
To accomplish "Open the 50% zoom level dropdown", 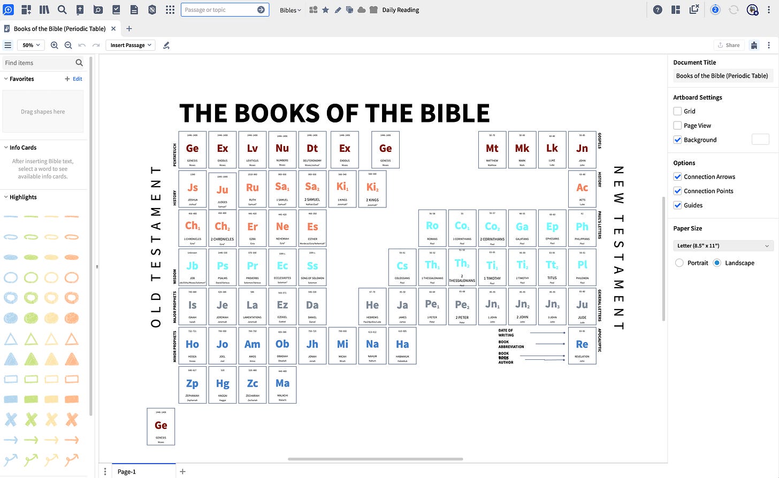I will pos(30,45).
